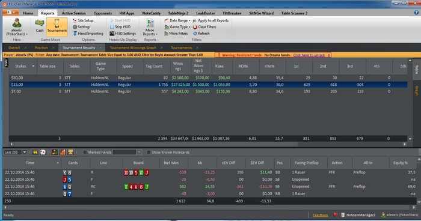The width and height of the screenshot is (421, 221).
Task: Open the Feedback link
Action: [x=321, y=215]
